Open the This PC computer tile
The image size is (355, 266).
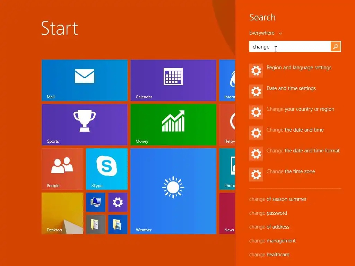click(x=96, y=202)
